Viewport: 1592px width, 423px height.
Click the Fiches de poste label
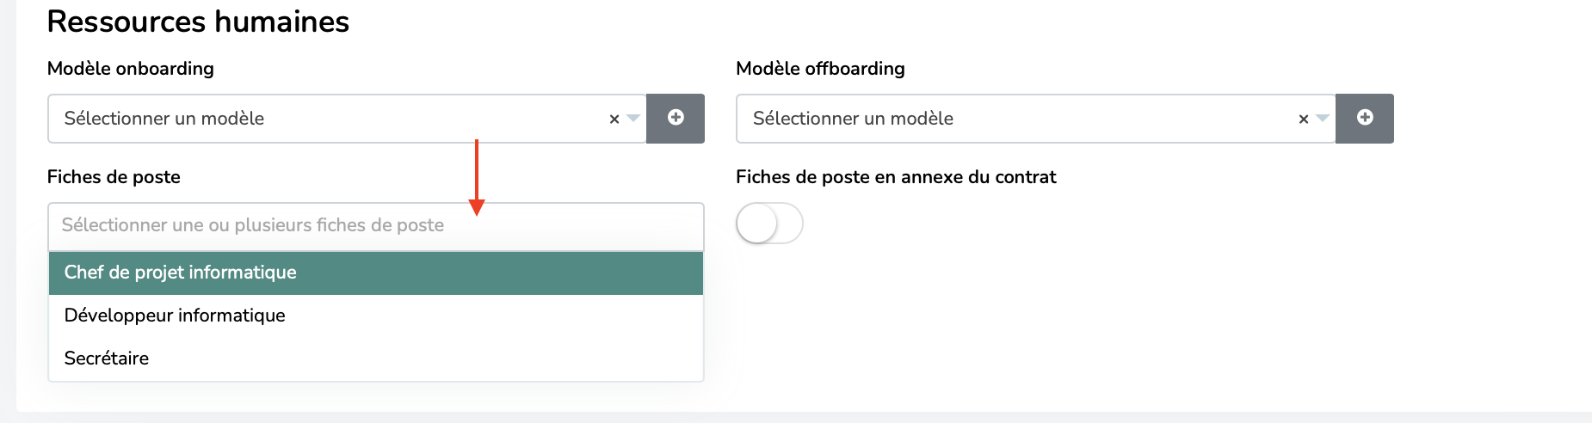pos(114,177)
